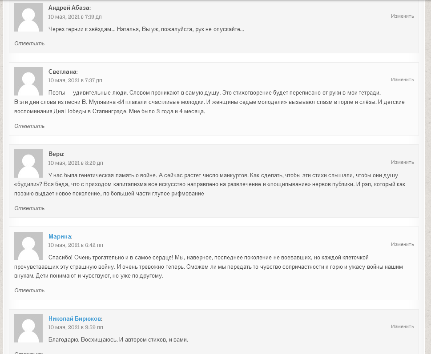Open Марина's author profile link
This screenshot has height=354, width=431.
60,236
